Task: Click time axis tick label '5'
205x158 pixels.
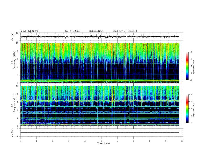Action: (101, 141)
